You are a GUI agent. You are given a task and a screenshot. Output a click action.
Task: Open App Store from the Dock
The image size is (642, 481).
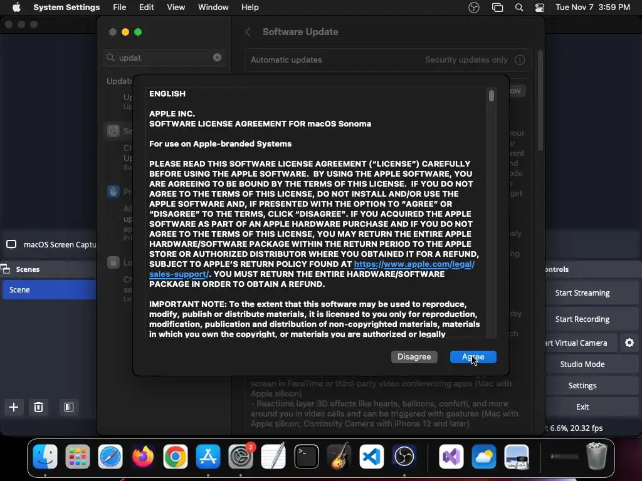[208, 457]
